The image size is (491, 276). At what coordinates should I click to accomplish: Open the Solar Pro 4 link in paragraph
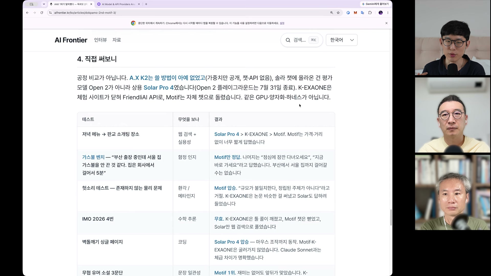point(159,87)
